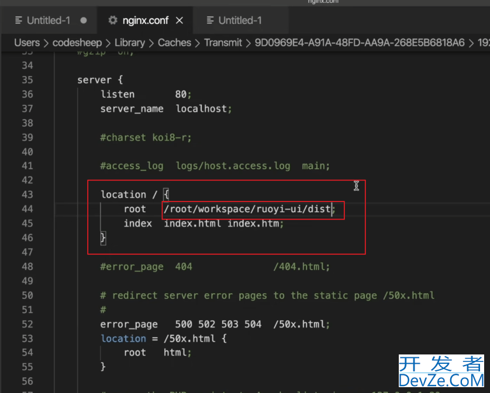
Task: Open the Library breadcrumb segment
Action: [x=130, y=43]
